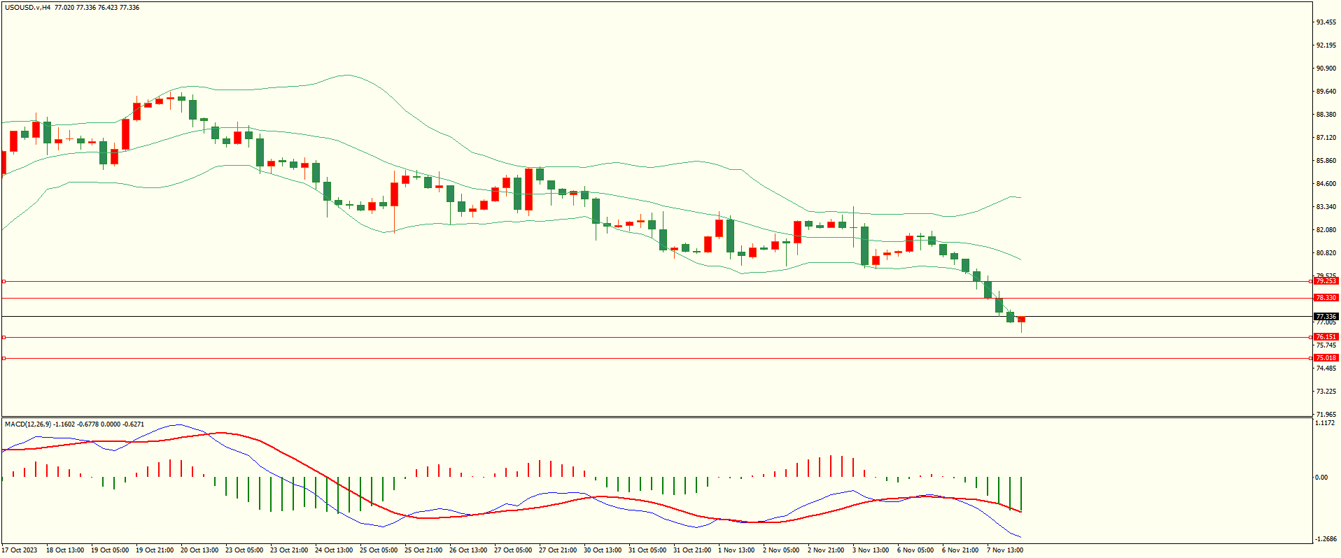Click the 18 Oct 13:00 time label
Image resolution: width=1341 pixels, height=558 pixels.
click(65, 550)
